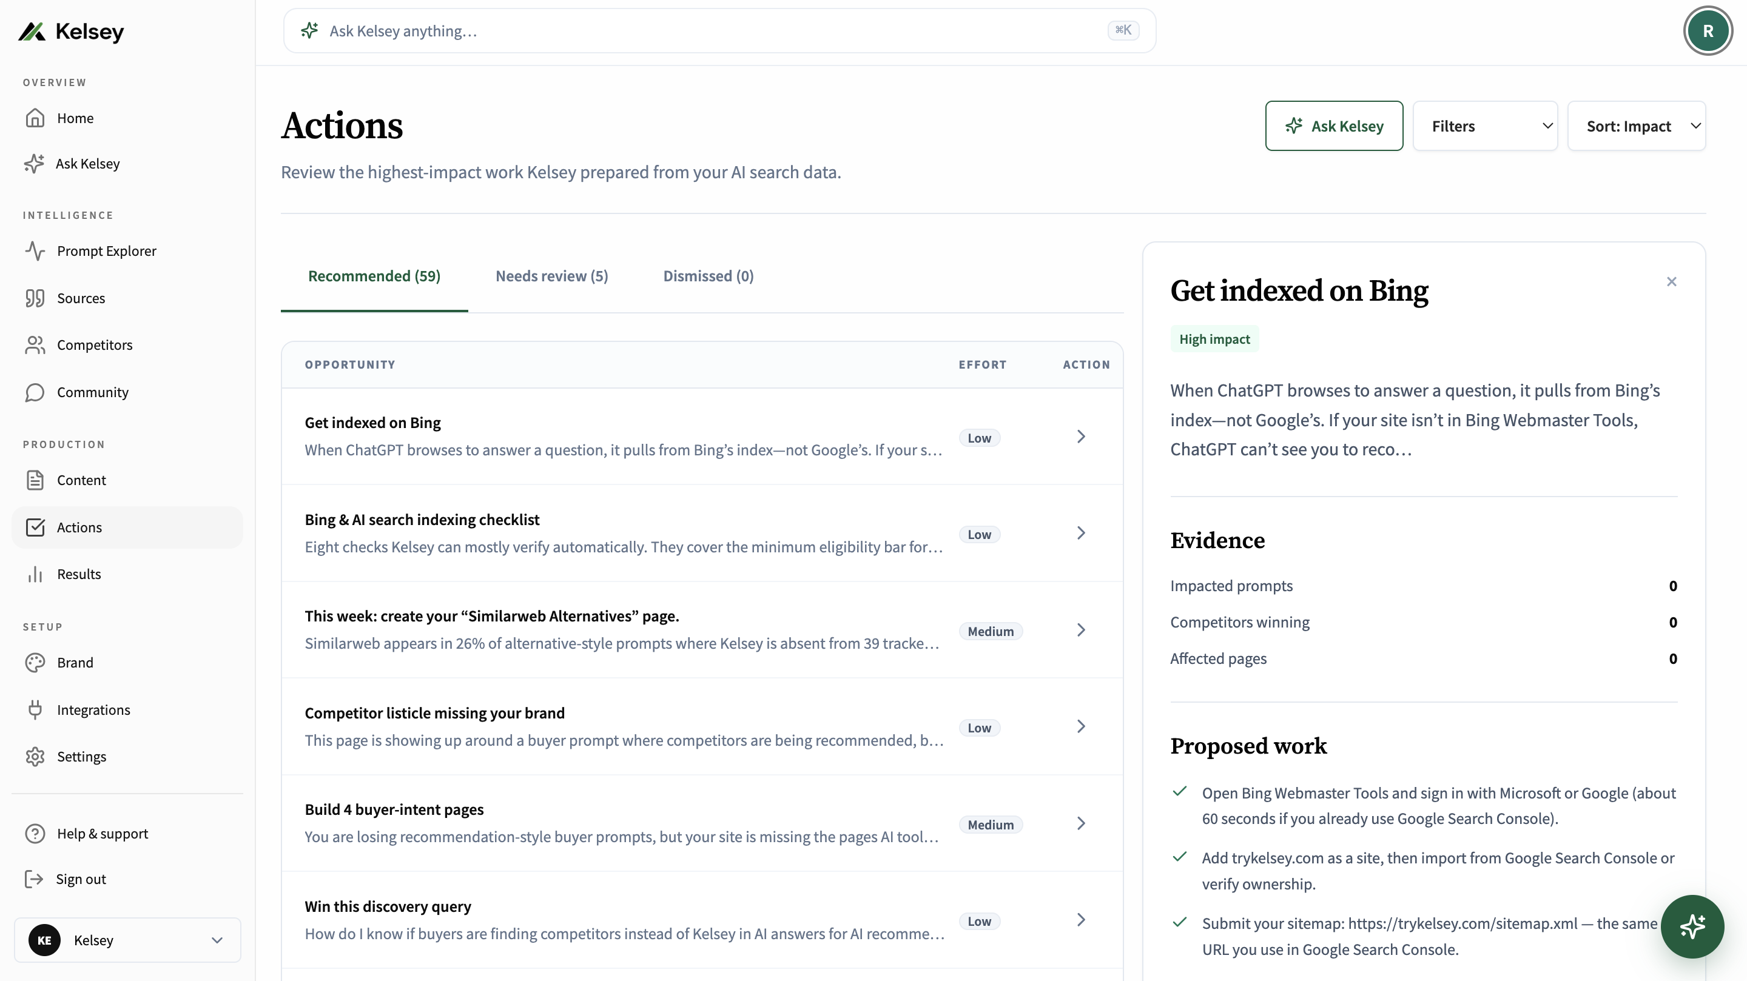Open chevron for Win this discovery query row
The width and height of the screenshot is (1747, 981).
coord(1081,920)
